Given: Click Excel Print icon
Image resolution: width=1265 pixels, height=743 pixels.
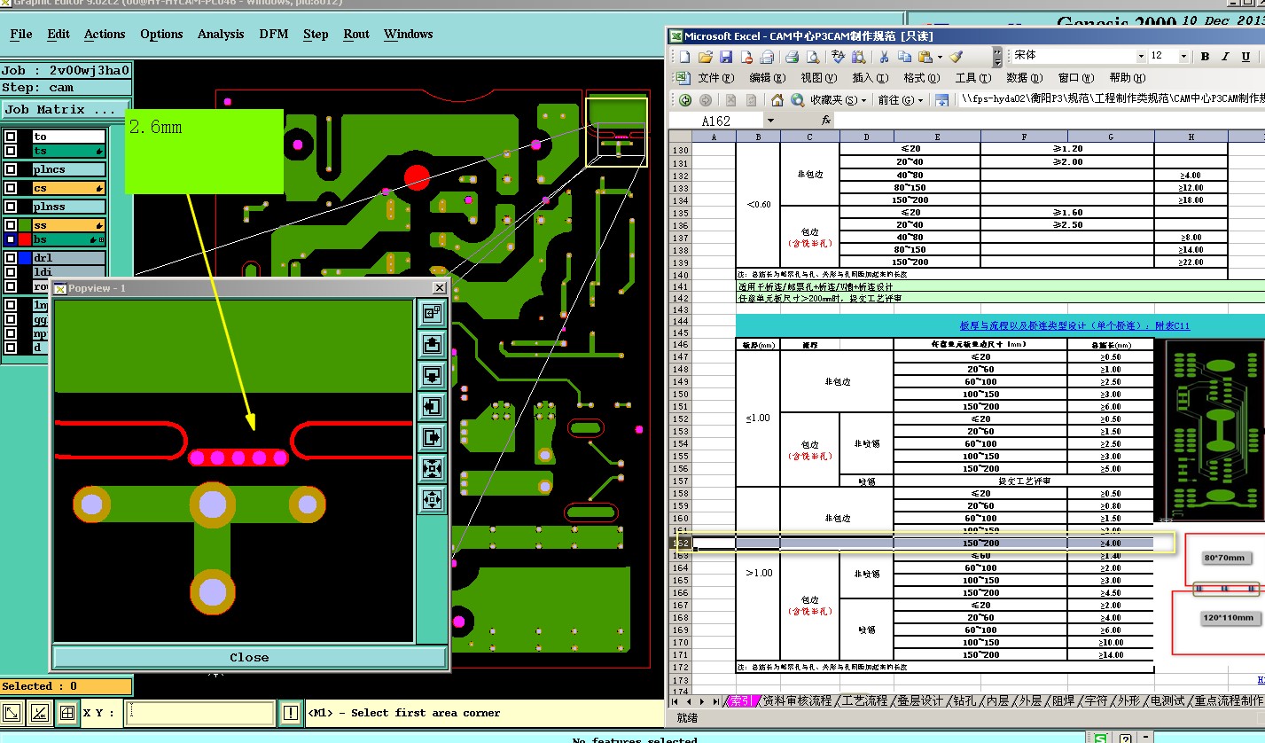Looking at the screenshot, I should pos(793,57).
